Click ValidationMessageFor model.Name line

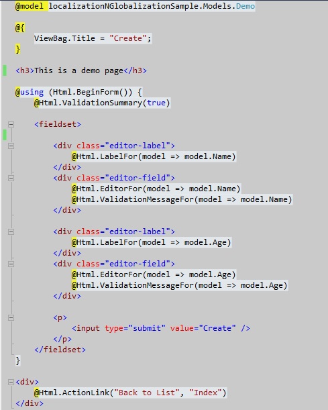[182, 199]
